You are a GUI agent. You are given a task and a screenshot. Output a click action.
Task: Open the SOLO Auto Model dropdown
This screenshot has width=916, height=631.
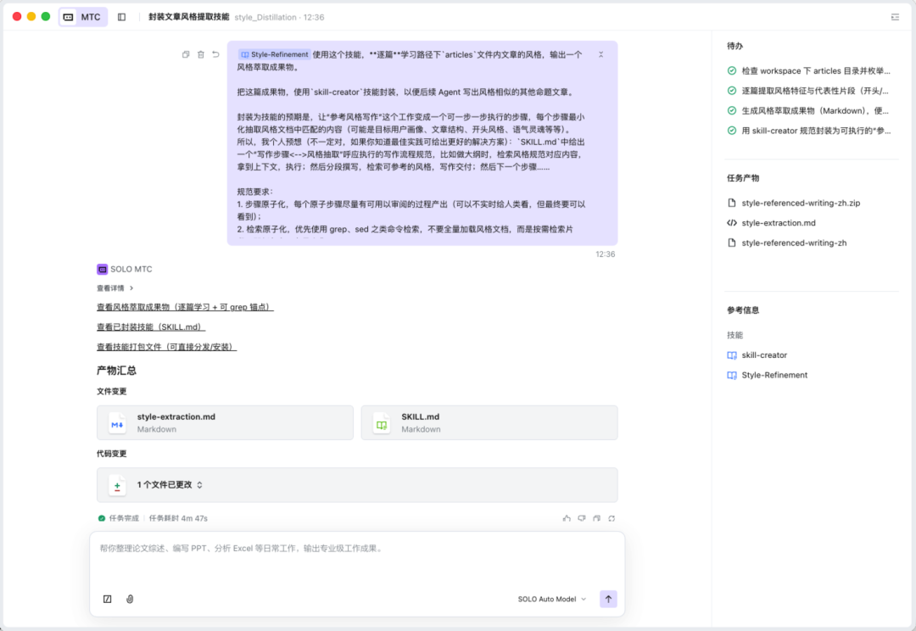point(551,598)
